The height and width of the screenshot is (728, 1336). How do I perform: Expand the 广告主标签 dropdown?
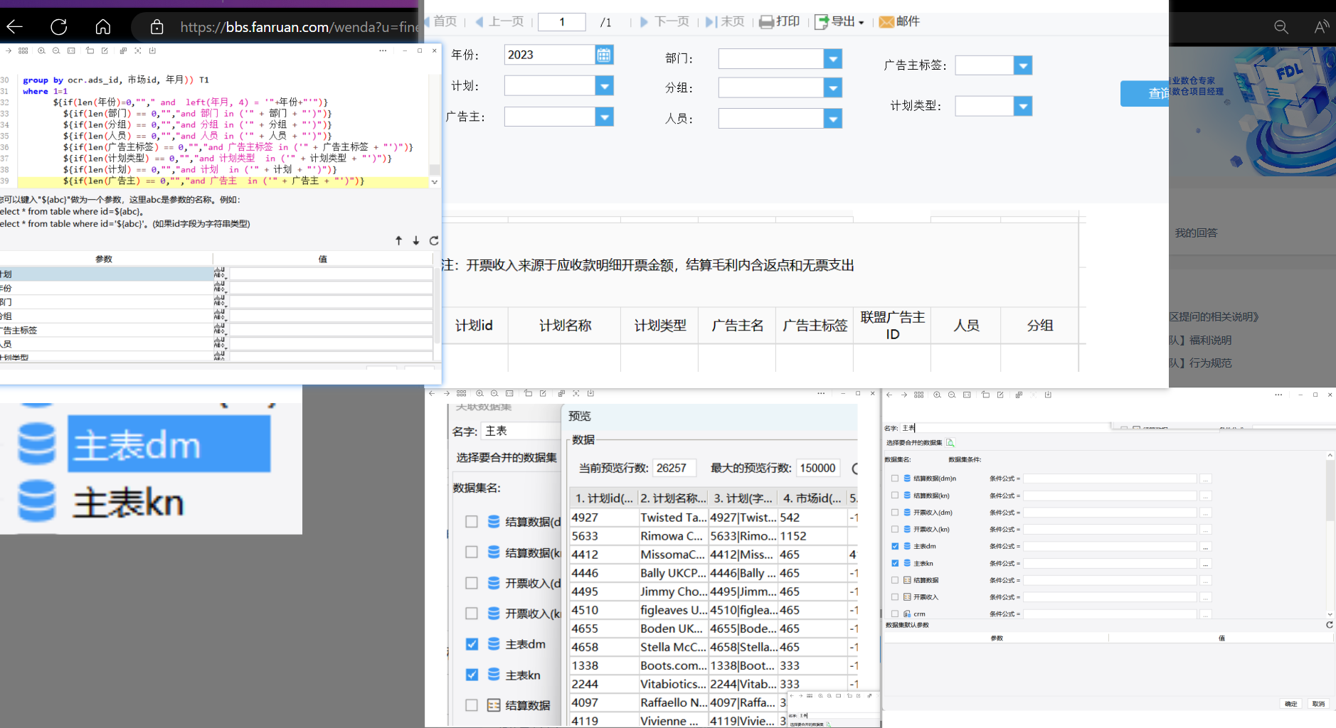tap(1022, 65)
